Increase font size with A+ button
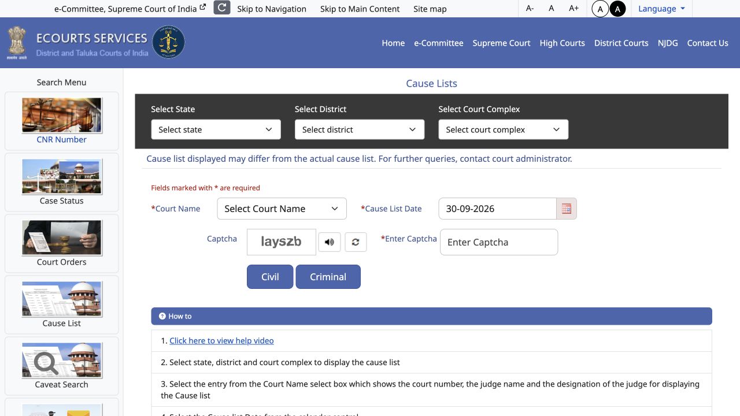 tap(573, 8)
